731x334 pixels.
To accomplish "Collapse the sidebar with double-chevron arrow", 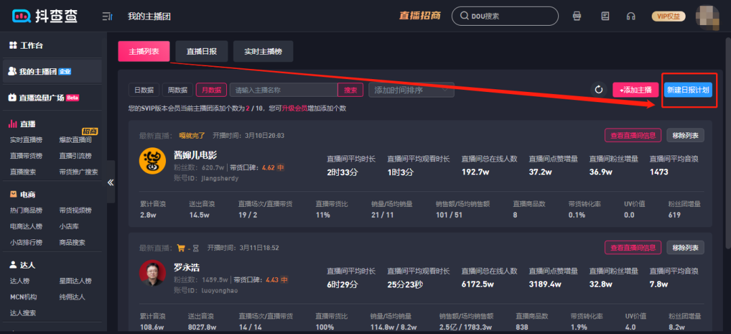I will pyautogui.click(x=111, y=182).
